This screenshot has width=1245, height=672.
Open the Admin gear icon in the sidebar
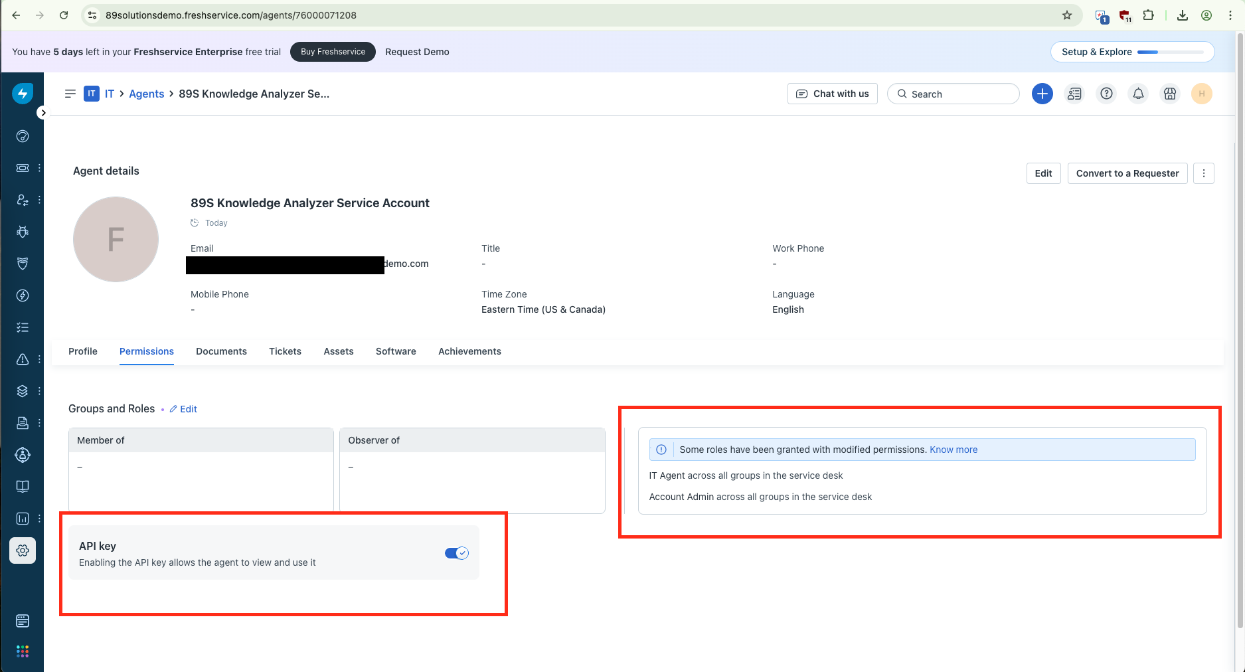(x=23, y=550)
